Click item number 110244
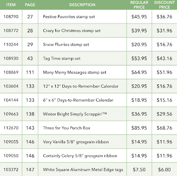This screenshot has height=176, width=177. pos(11,45)
